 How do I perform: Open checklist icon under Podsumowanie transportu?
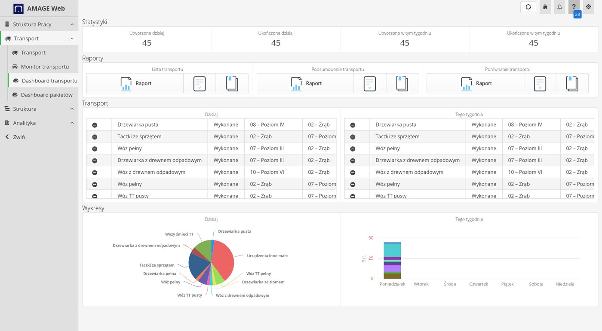(370, 83)
